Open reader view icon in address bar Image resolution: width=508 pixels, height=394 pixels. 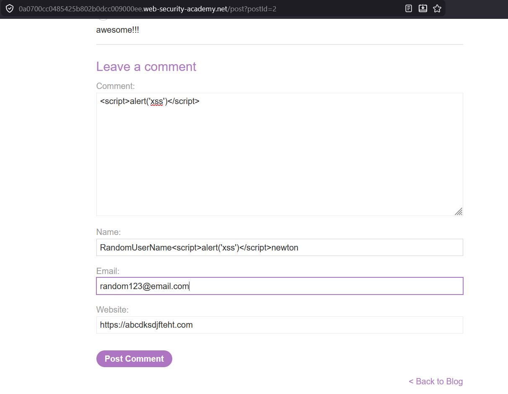pos(409,8)
